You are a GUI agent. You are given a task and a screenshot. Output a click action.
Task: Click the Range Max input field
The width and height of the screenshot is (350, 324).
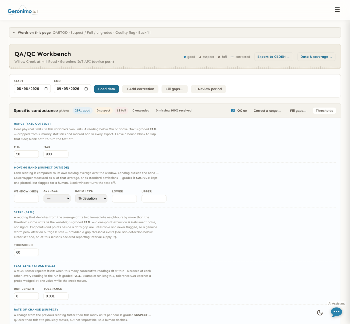56,154
